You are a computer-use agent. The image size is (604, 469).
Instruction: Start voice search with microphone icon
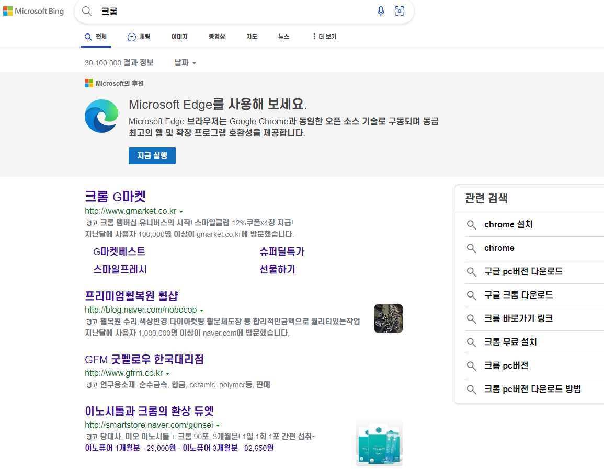pyautogui.click(x=381, y=11)
